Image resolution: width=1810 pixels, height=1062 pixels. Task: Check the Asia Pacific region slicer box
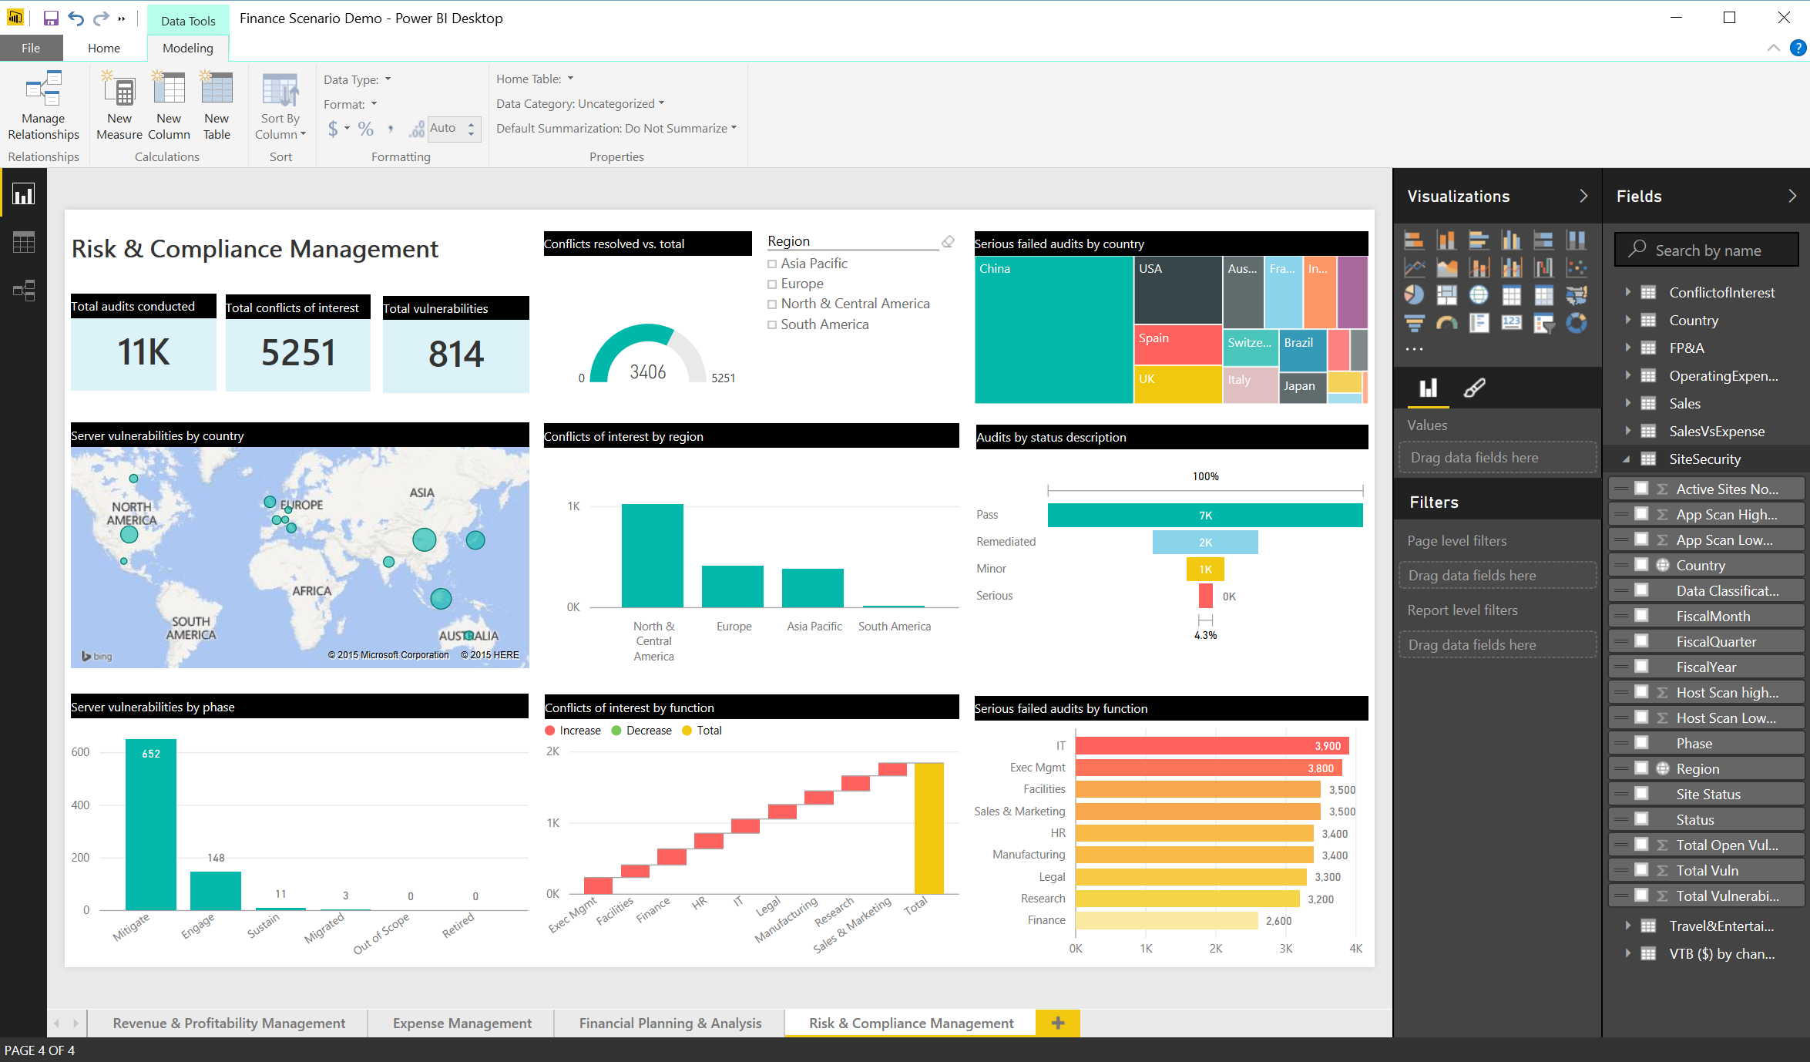click(x=772, y=264)
